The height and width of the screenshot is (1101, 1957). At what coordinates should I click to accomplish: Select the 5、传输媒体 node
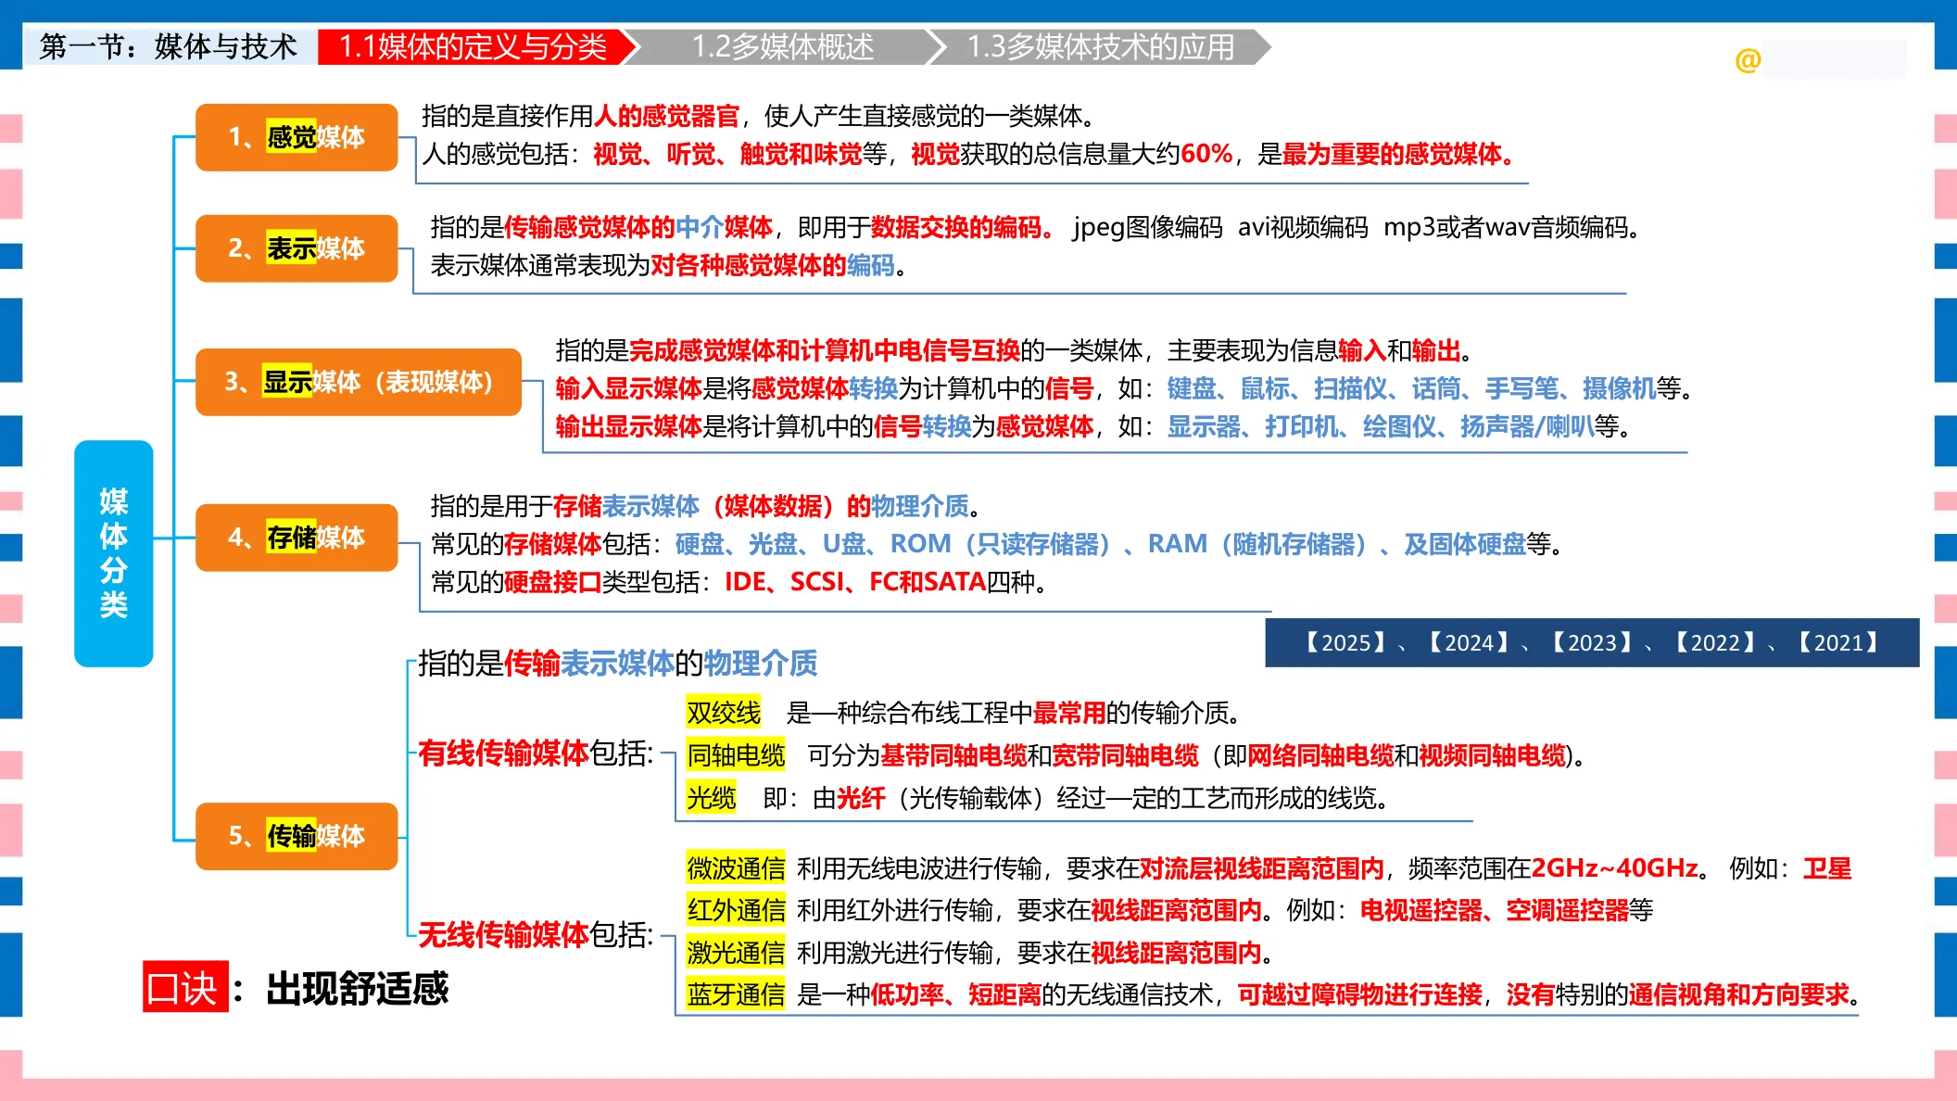click(297, 836)
